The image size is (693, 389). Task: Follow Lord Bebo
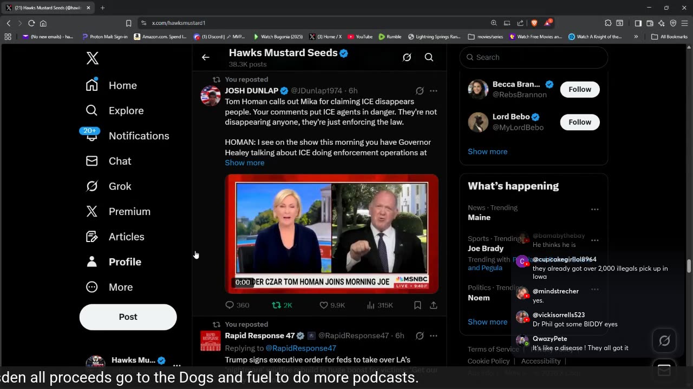(x=580, y=122)
